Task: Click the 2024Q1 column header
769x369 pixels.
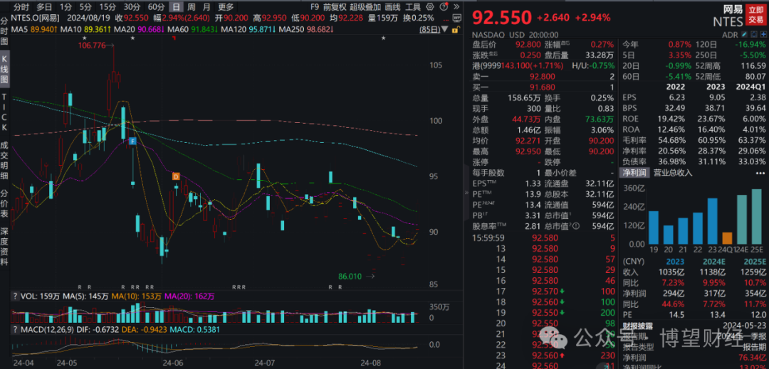Action: (x=750, y=87)
